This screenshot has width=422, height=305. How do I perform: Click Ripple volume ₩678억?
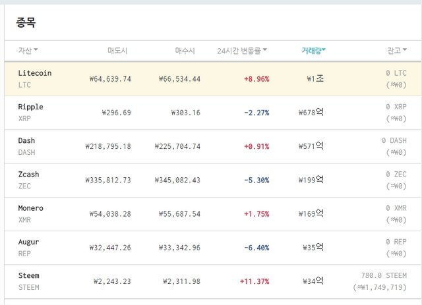click(x=311, y=112)
